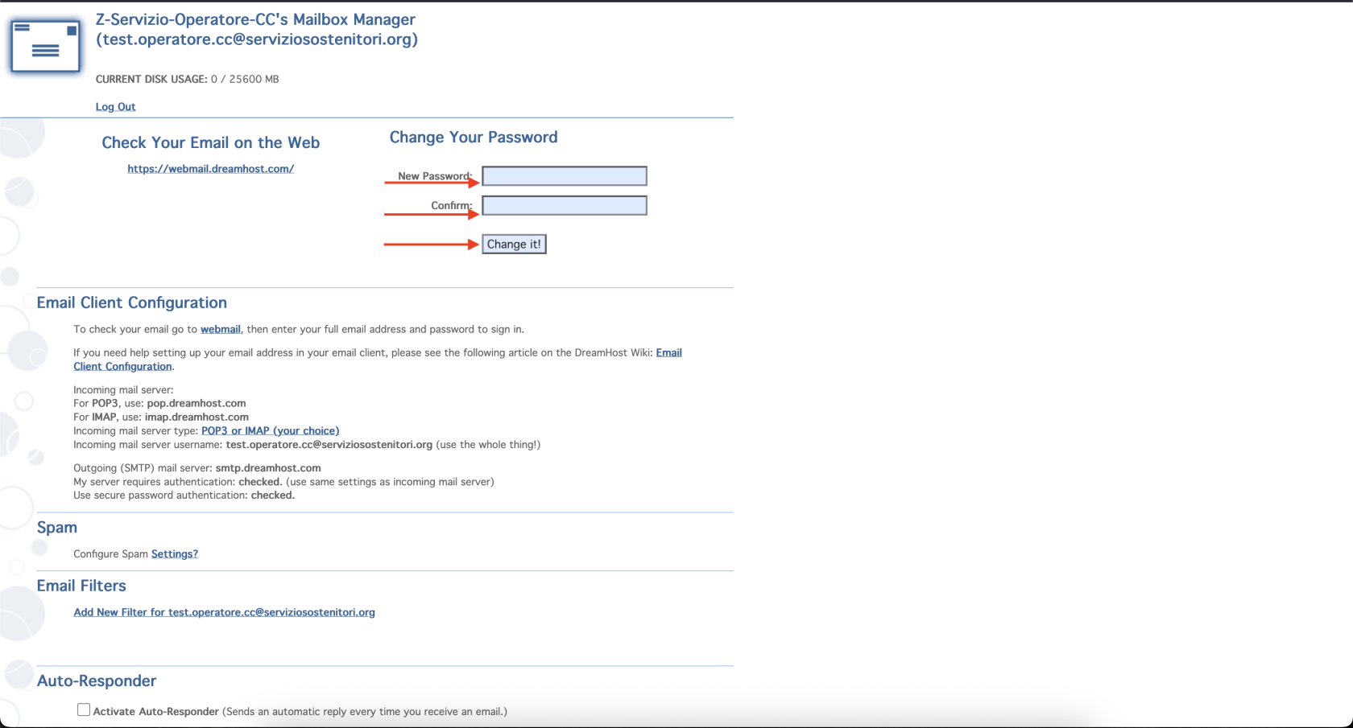Click the Spam section heading
Screen dimensions: 1353x728
coord(57,528)
